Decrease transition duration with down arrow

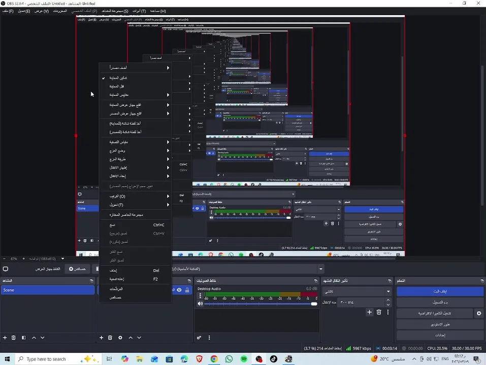[x=388, y=305]
